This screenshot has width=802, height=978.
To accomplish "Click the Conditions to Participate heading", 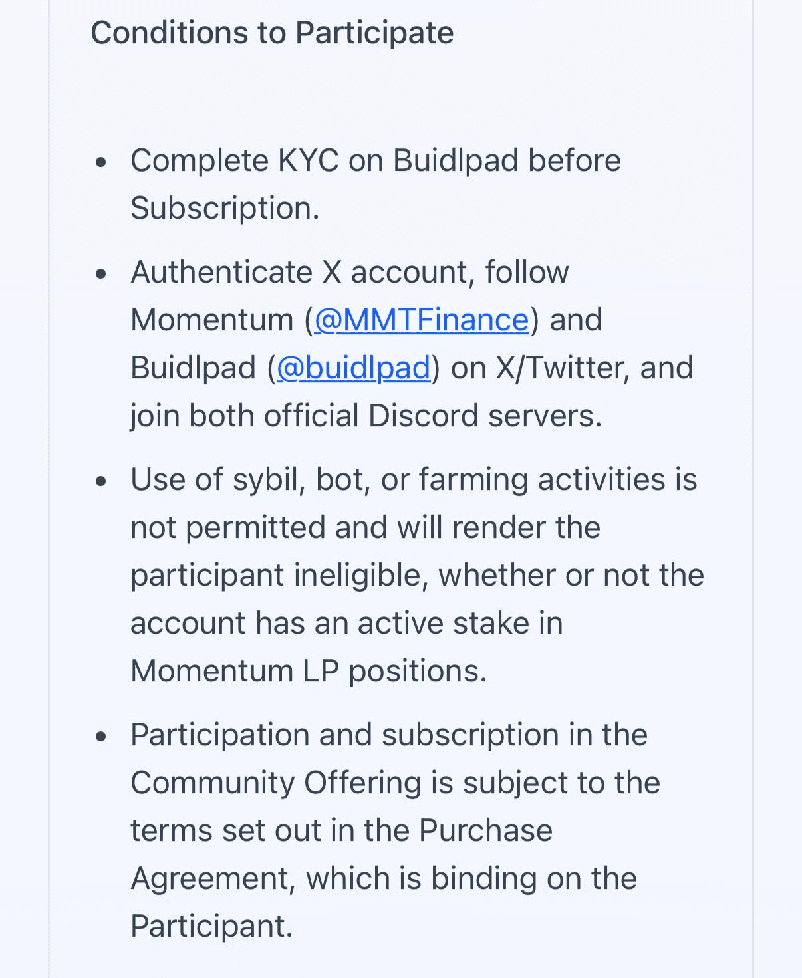I will point(272,33).
